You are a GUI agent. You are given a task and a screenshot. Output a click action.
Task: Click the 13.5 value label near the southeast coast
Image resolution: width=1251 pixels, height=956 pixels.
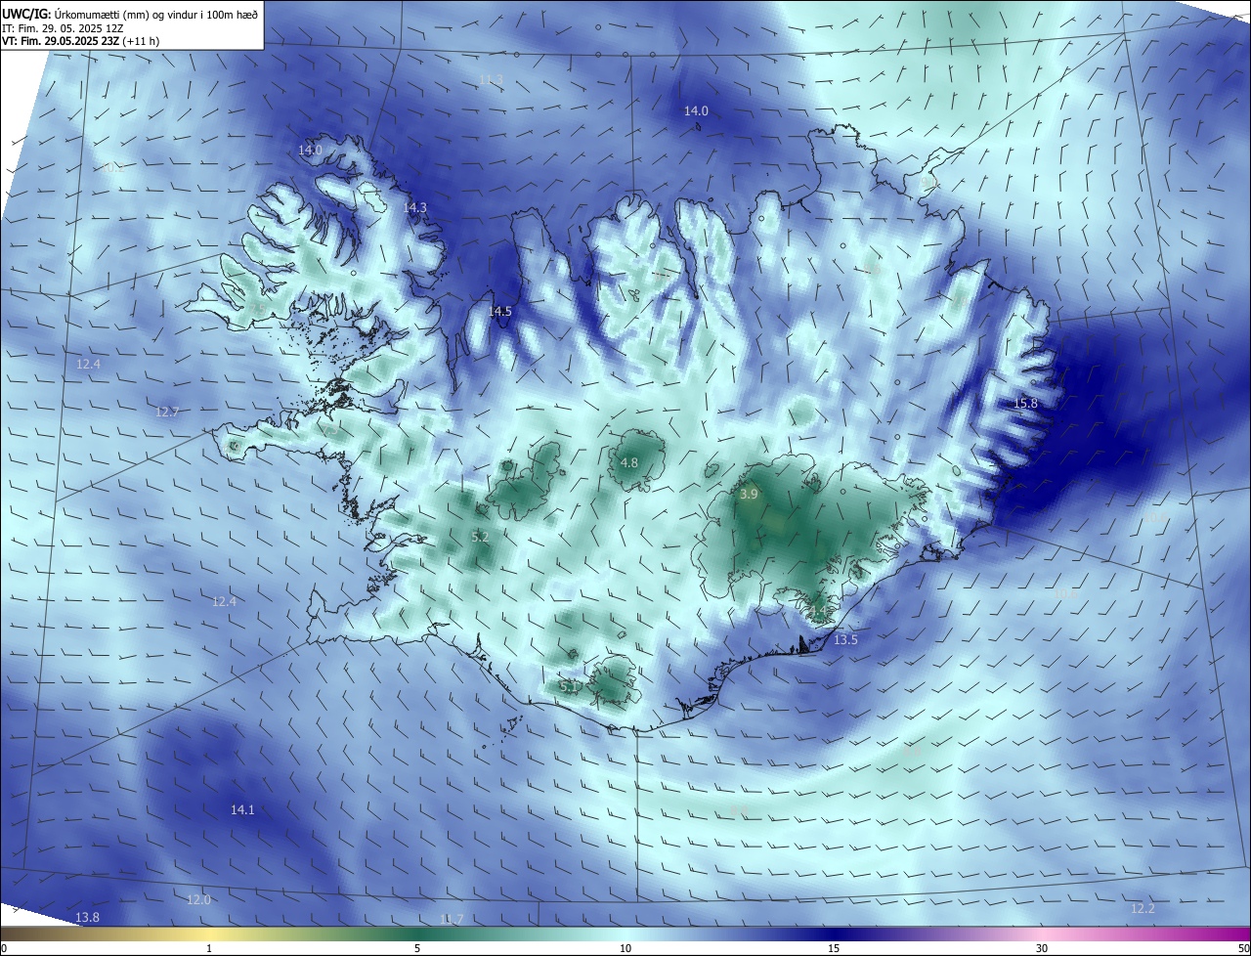pyautogui.click(x=845, y=639)
